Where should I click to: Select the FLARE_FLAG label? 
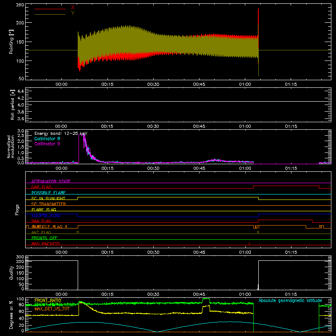(x=44, y=210)
